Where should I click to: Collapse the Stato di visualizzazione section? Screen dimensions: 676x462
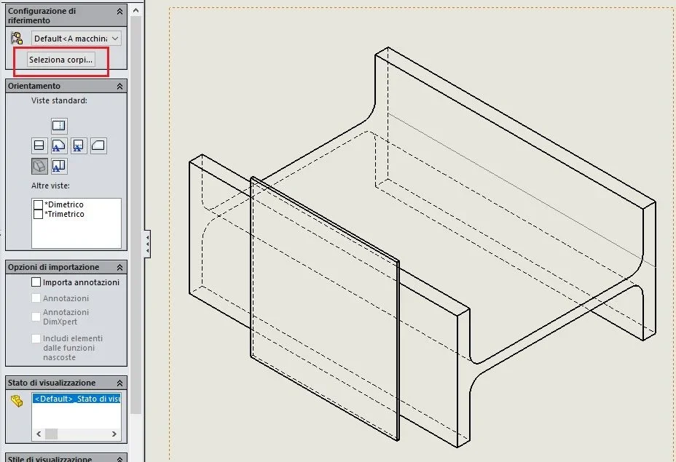tap(120, 383)
